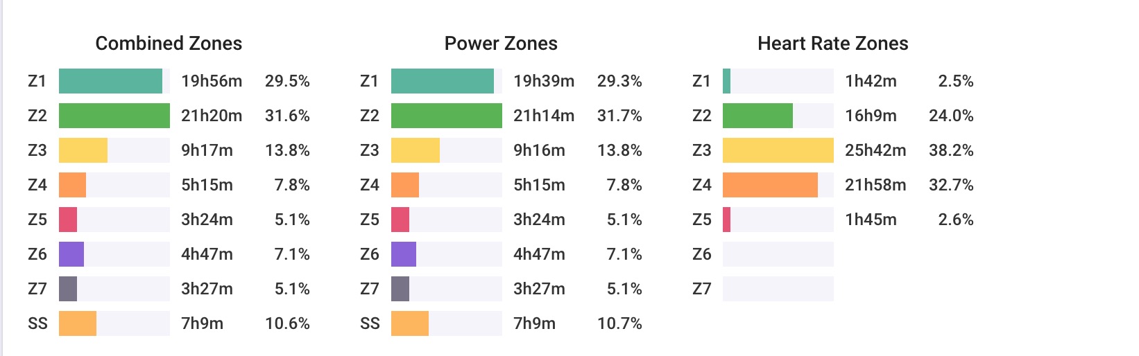Image resolution: width=1139 pixels, height=356 pixels.
Task: Click the yellow Z3 bar in Combined Zones
Action: [83, 150]
